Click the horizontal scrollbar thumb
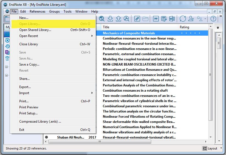This screenshot has width=226, height=155. point(100,142)
